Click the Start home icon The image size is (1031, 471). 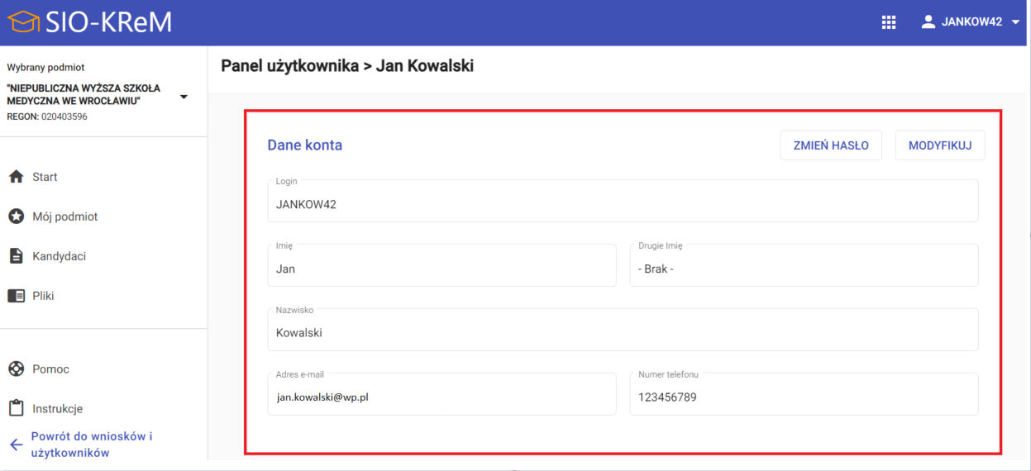(x=16, y=177)
